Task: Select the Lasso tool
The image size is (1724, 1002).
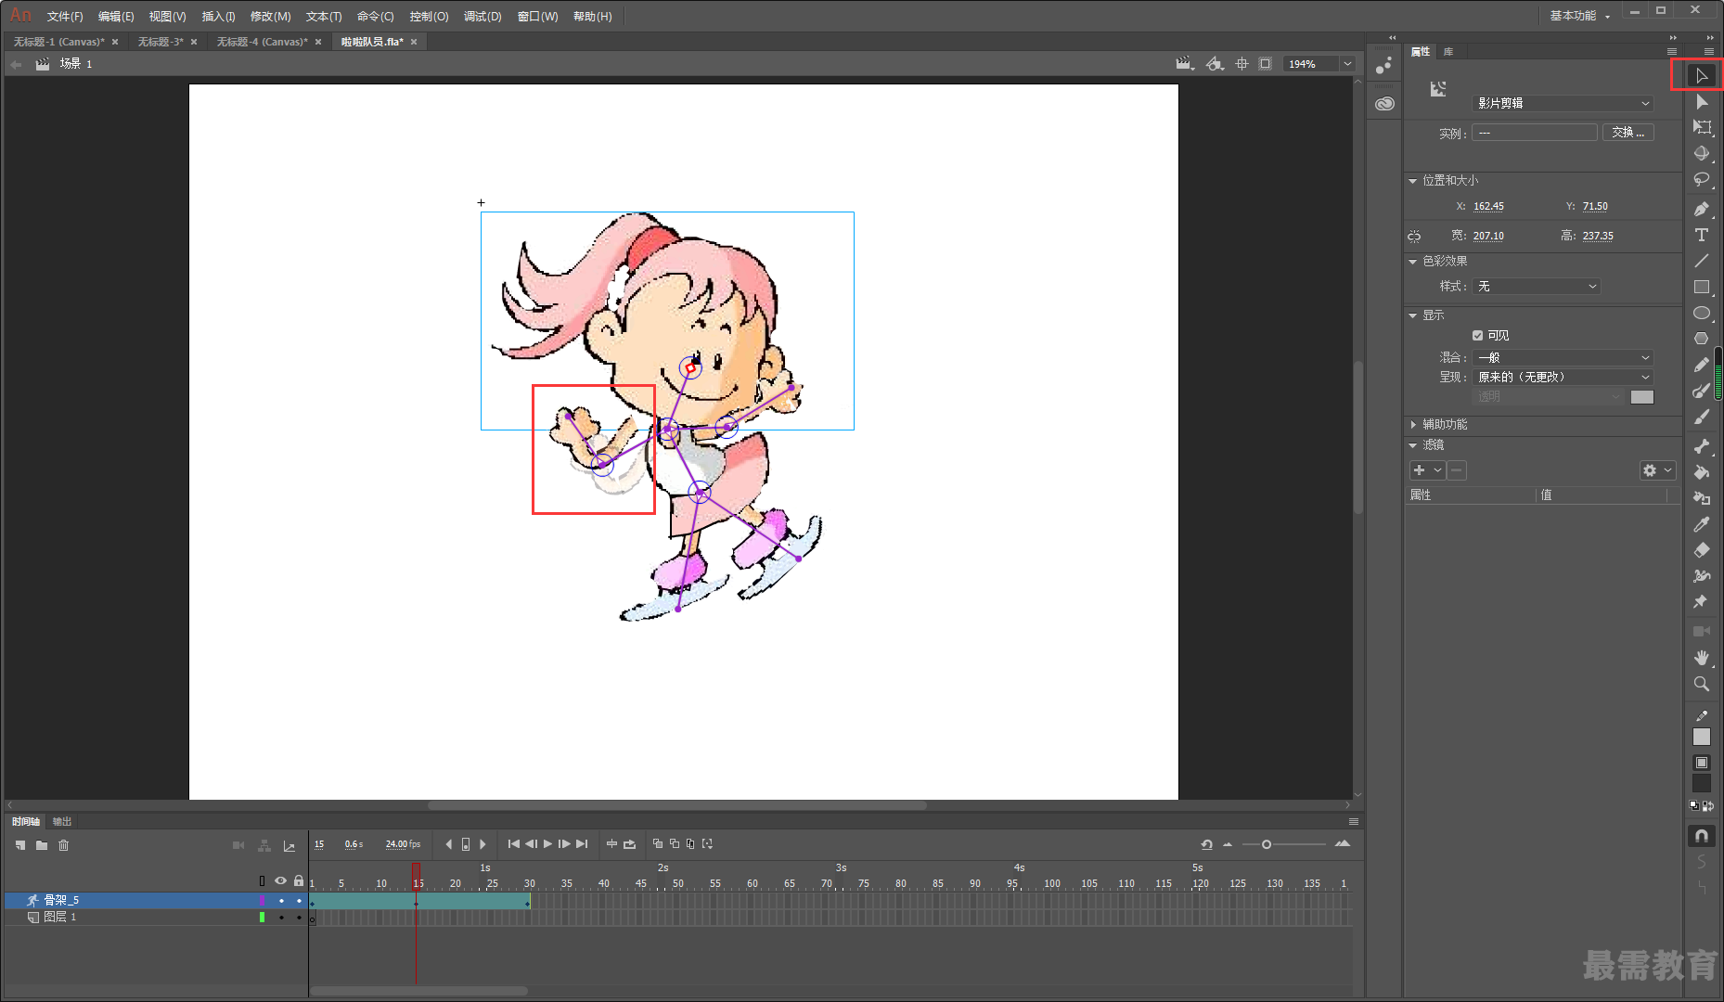Action: tap(1701, 179)
